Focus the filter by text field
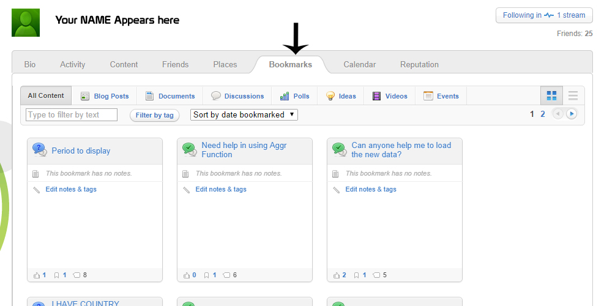The height and width of the screenshot is (306, 615). 72,114
